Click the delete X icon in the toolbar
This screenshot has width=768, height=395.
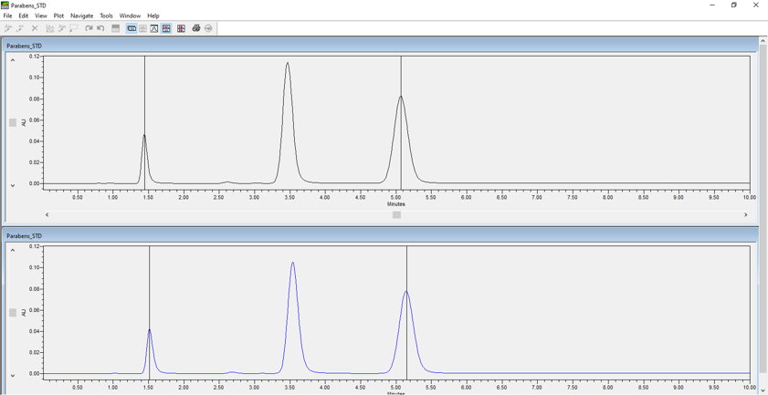coord(35,28)
